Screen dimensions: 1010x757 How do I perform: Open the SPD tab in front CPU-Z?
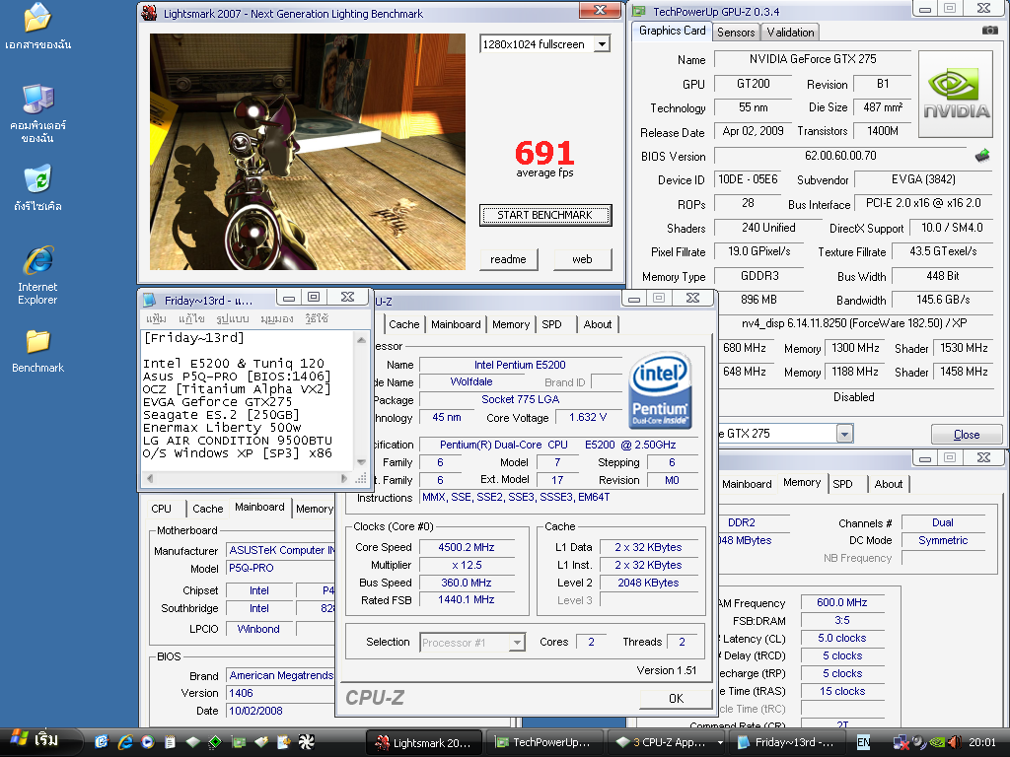551,324
